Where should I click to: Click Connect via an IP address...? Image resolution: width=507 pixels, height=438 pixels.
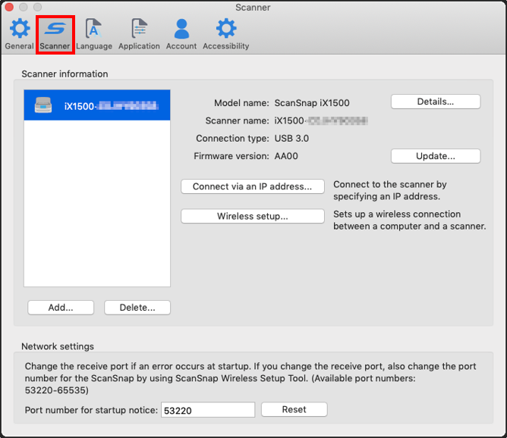[x=253, y=186]
